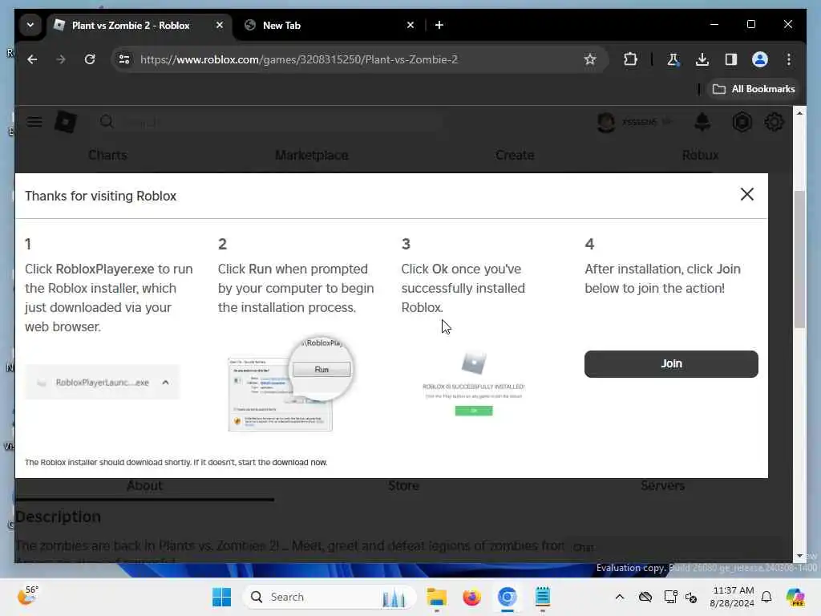Close the New Tab tab
Viewport: 821px width, 616px height.
coord(410,25)
